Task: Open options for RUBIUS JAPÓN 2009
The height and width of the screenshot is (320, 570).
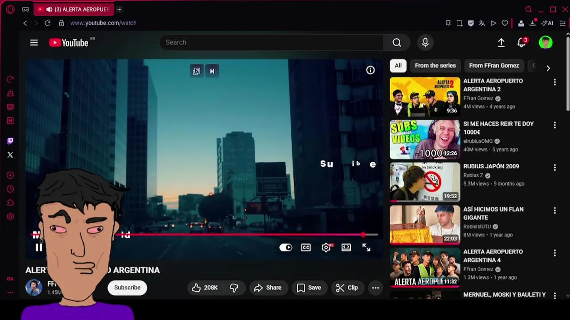Action: coord(555,168)
